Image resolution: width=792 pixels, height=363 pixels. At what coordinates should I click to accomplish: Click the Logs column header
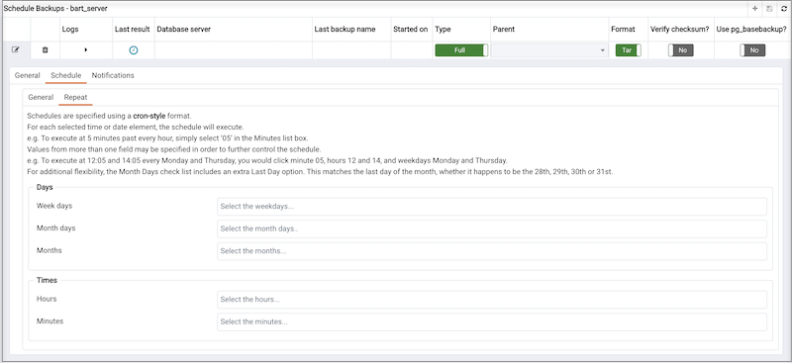coord(70,30)
